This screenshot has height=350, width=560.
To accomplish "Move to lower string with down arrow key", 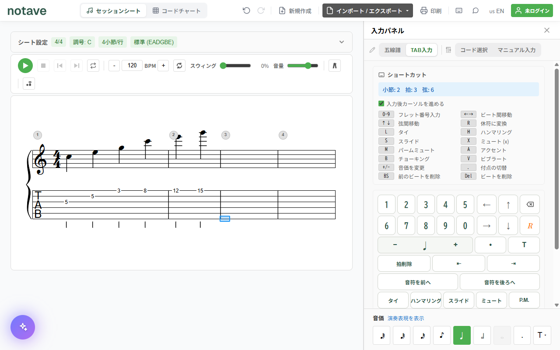I will [508, 225].
